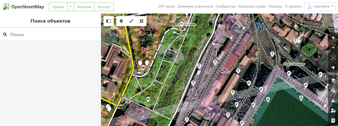This screenshot has width=338, height=126.
Task: Click the GPS-треки link
Action: coord(166,7)
